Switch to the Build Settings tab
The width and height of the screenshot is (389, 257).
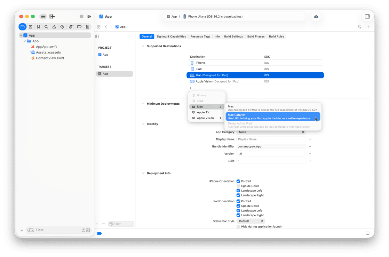[233, 36]
